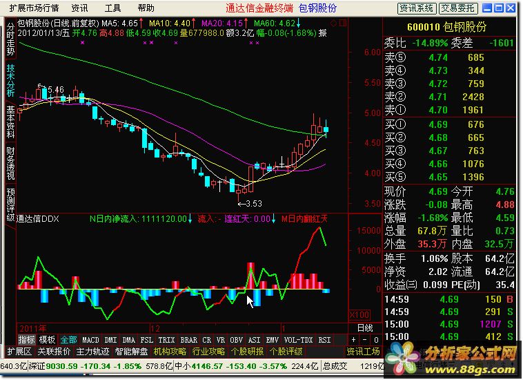
Task: Open the 工具 menu
Action: (112, 8)
